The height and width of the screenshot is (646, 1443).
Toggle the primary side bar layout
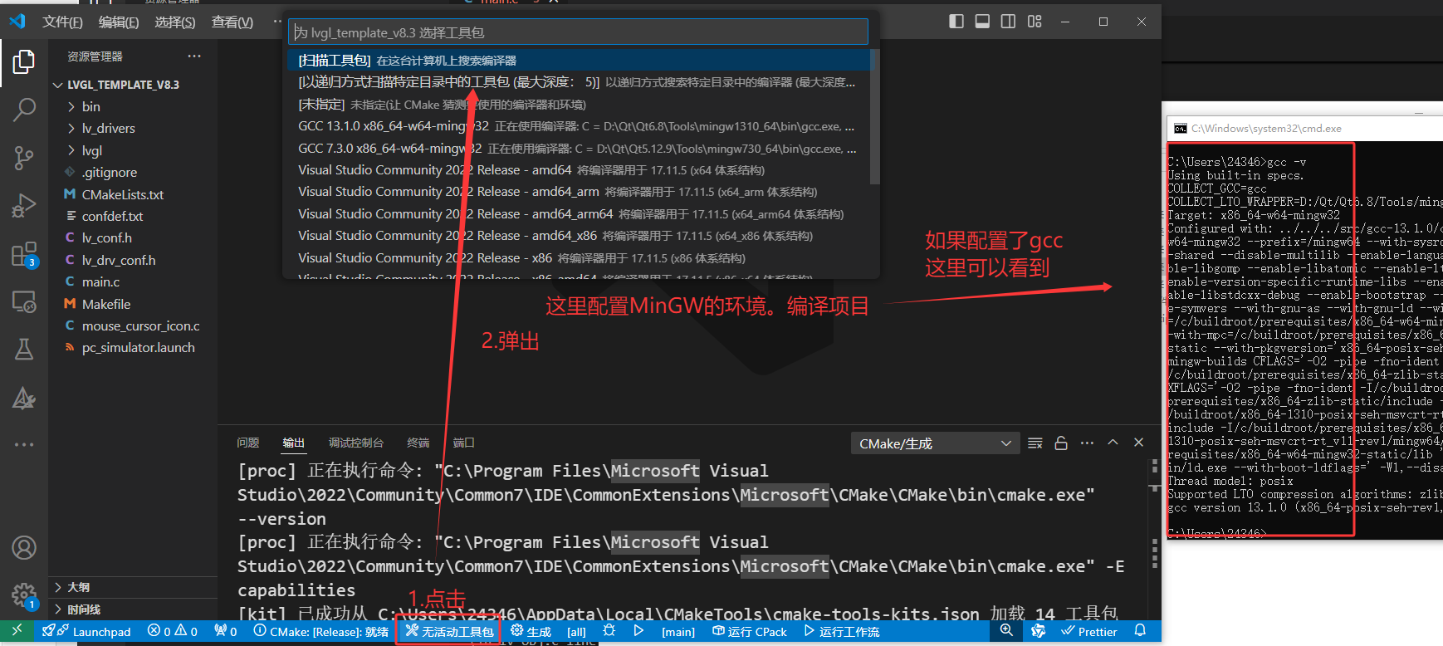pyautogui.click(x=956, y=22)
